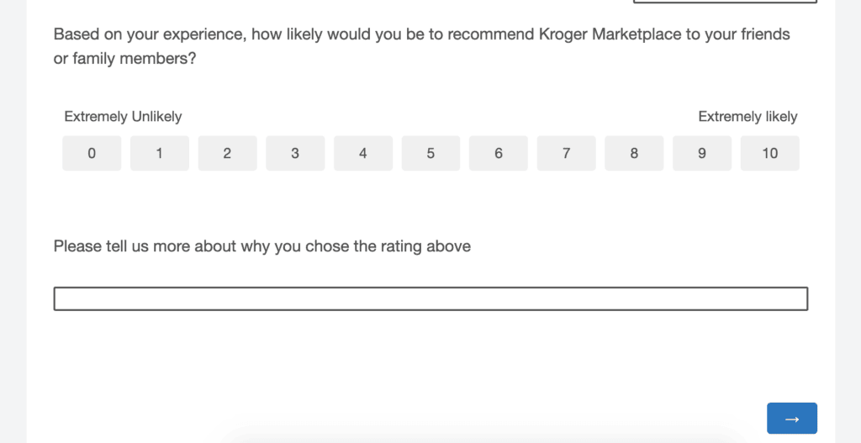Choose rating 7 on the scale
861x443 pixels.
566,153
